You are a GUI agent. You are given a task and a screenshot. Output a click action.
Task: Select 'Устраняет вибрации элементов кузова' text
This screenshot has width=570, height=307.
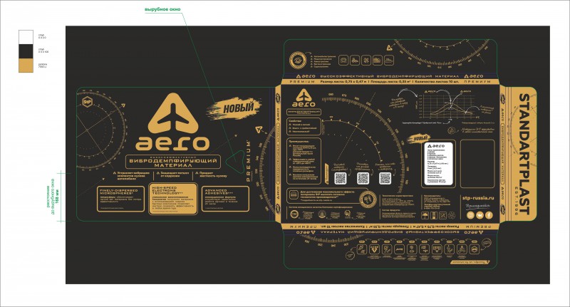tap(132, 176)
